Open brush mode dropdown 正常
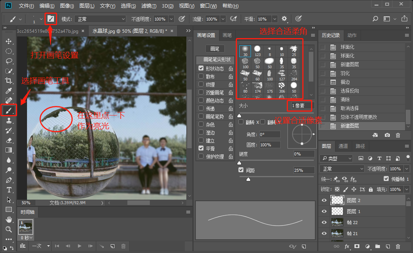413x253 pixels. (100, 19)
